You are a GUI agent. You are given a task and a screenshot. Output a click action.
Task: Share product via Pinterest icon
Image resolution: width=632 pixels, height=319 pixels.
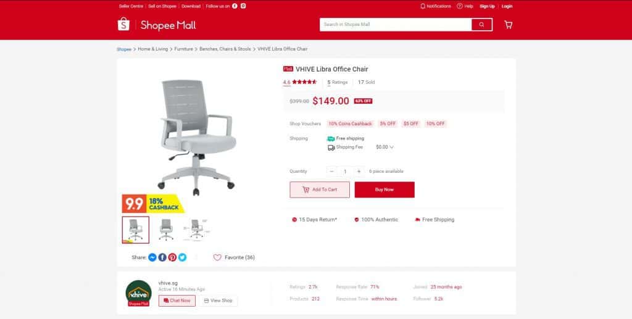[x=173, y=257]
